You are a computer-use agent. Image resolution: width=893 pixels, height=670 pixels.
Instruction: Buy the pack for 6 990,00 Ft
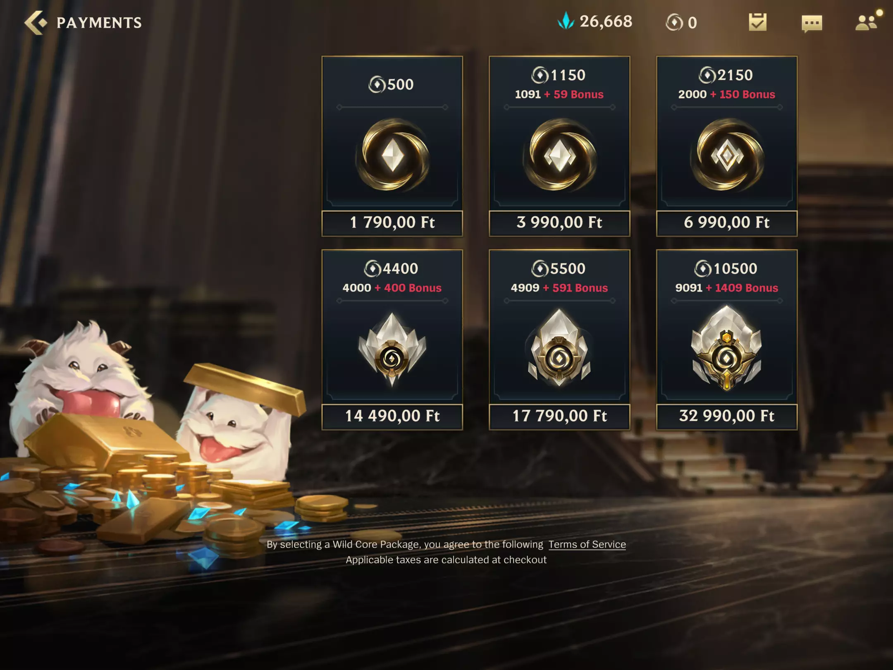click(727, 223)
